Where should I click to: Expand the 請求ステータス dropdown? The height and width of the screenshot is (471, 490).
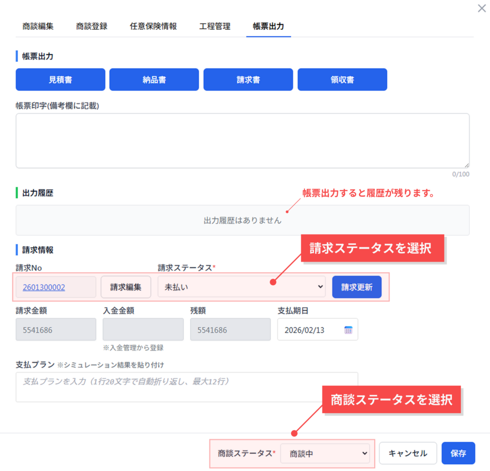(x=242, y=287)
